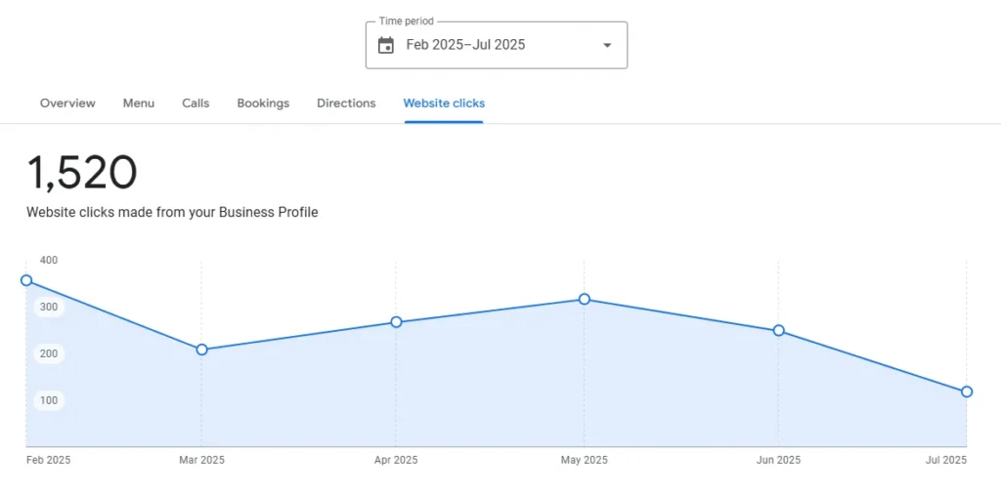Select the May 2025 peak data point

(x=584, y=300)
